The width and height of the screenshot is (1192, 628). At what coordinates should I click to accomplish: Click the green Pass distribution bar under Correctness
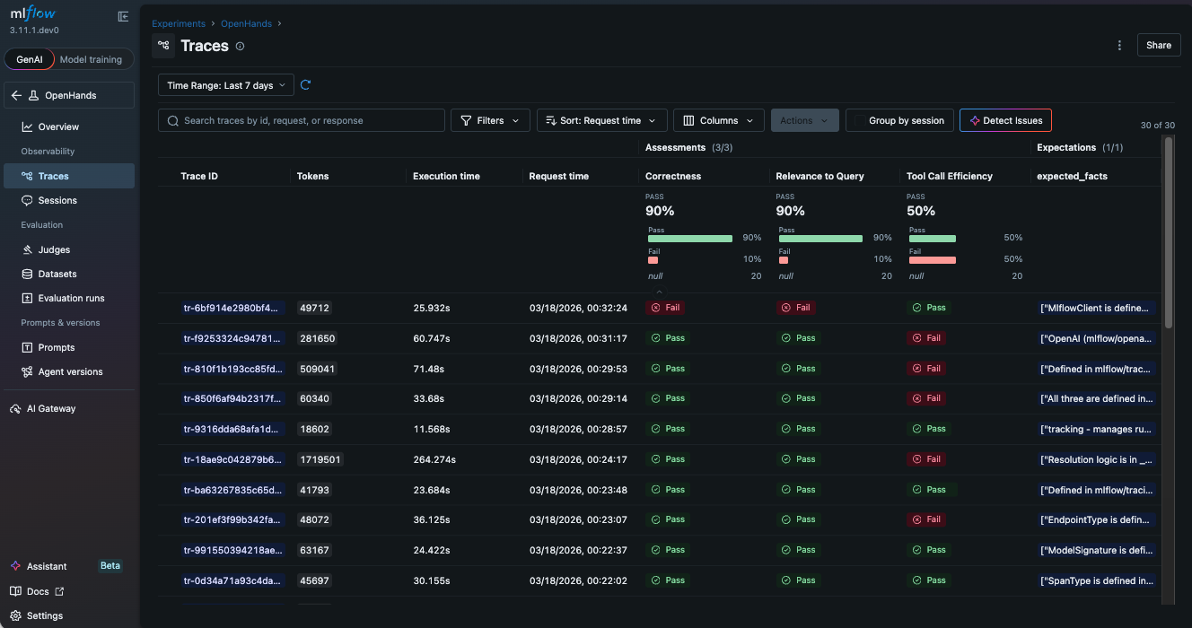pos(689,238)
